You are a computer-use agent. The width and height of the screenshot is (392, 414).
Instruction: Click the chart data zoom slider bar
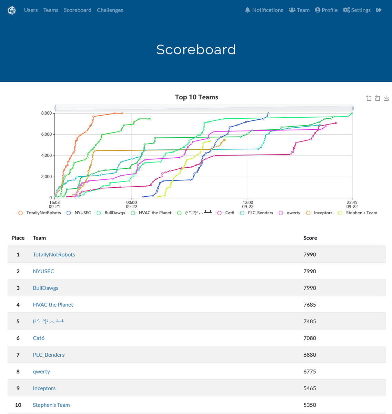[x=204, y=108]
